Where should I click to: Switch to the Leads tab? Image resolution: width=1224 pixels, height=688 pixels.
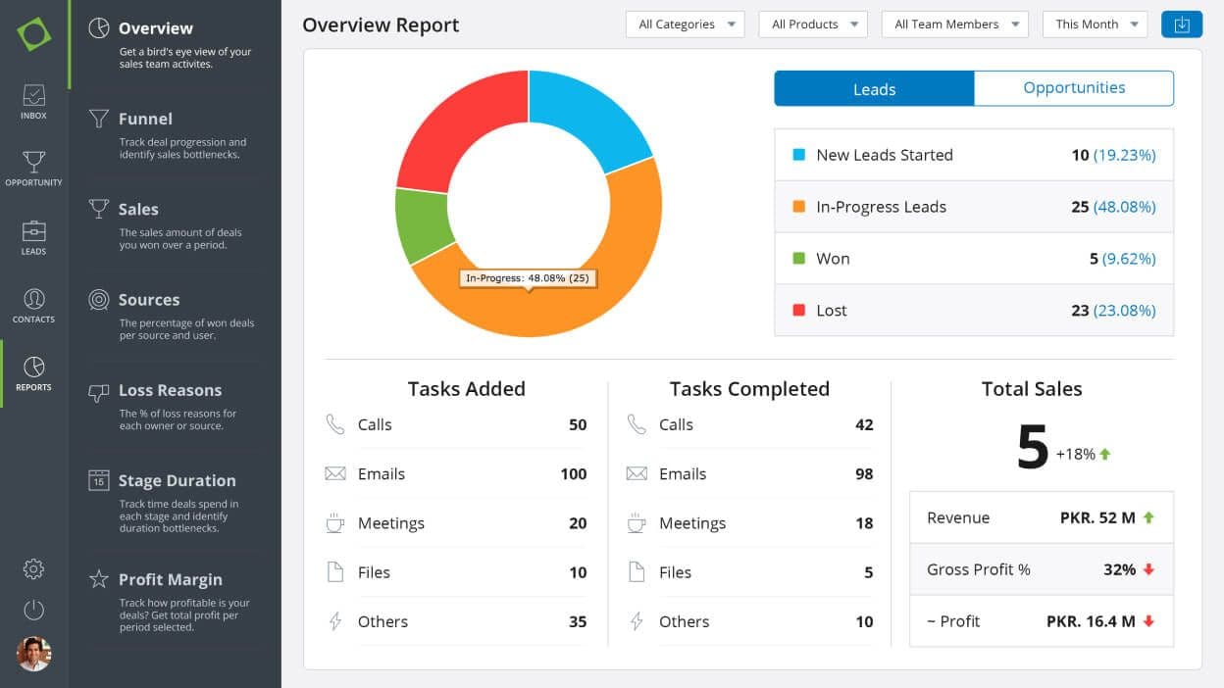pyautogui.click(x=874, y=88)
